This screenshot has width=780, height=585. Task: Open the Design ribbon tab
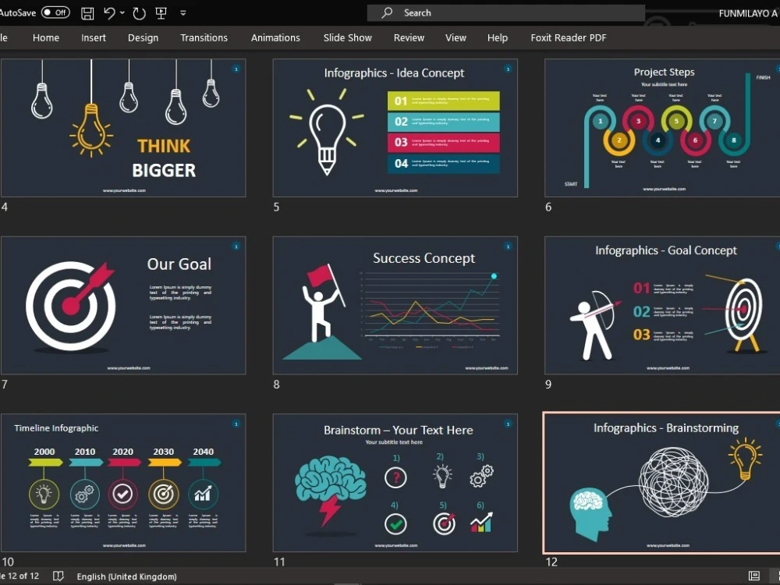pos(143,37)
